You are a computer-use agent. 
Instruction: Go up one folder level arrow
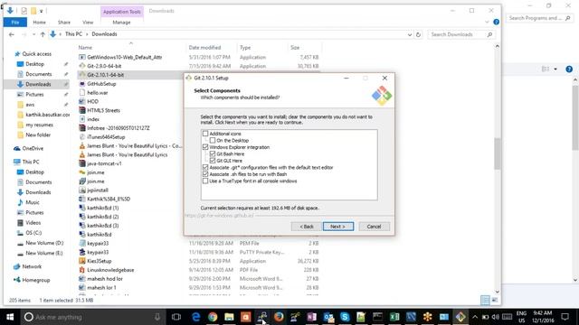(43, 34)
